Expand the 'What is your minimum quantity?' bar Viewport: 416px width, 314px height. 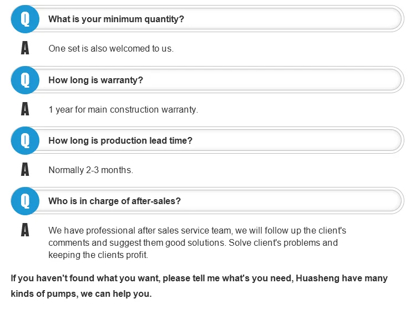[222, 19]
